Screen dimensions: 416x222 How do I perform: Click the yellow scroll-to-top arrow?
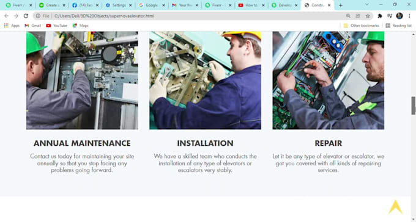point(396,207)
